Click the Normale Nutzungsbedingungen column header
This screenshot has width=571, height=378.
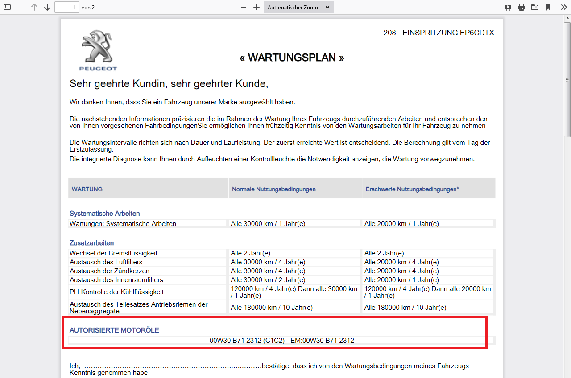273,189
